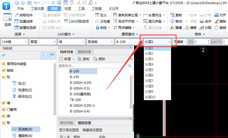Screen dimensions: 228x138
Task: Select B-150 in the component list
Action: 74,77
